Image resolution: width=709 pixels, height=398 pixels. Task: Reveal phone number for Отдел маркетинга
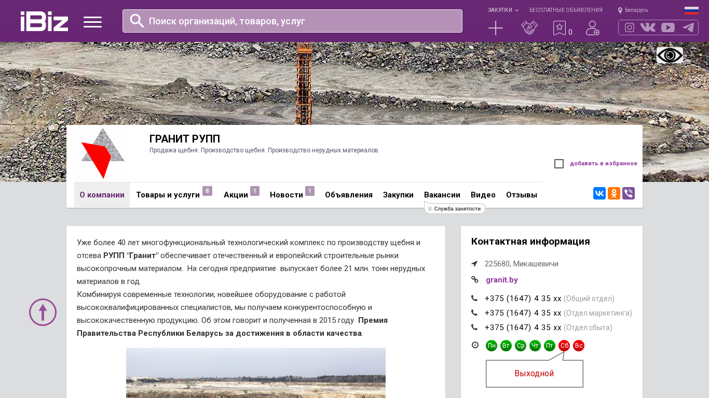(523, 313)
